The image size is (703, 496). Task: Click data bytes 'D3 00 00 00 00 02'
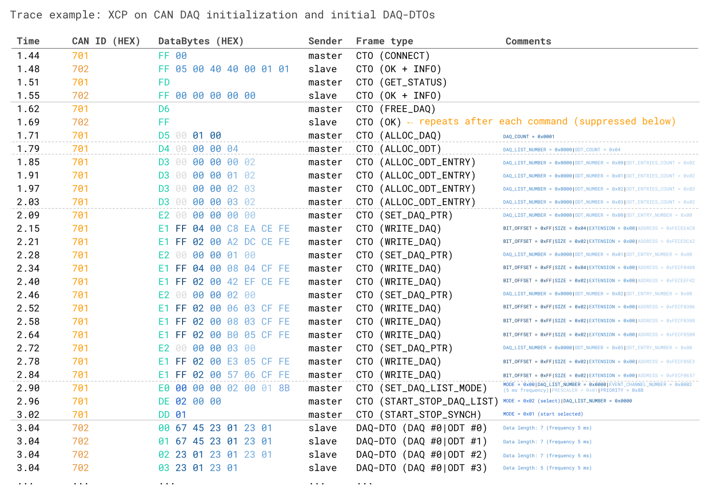pyautogui.click(x=207, y=162)
